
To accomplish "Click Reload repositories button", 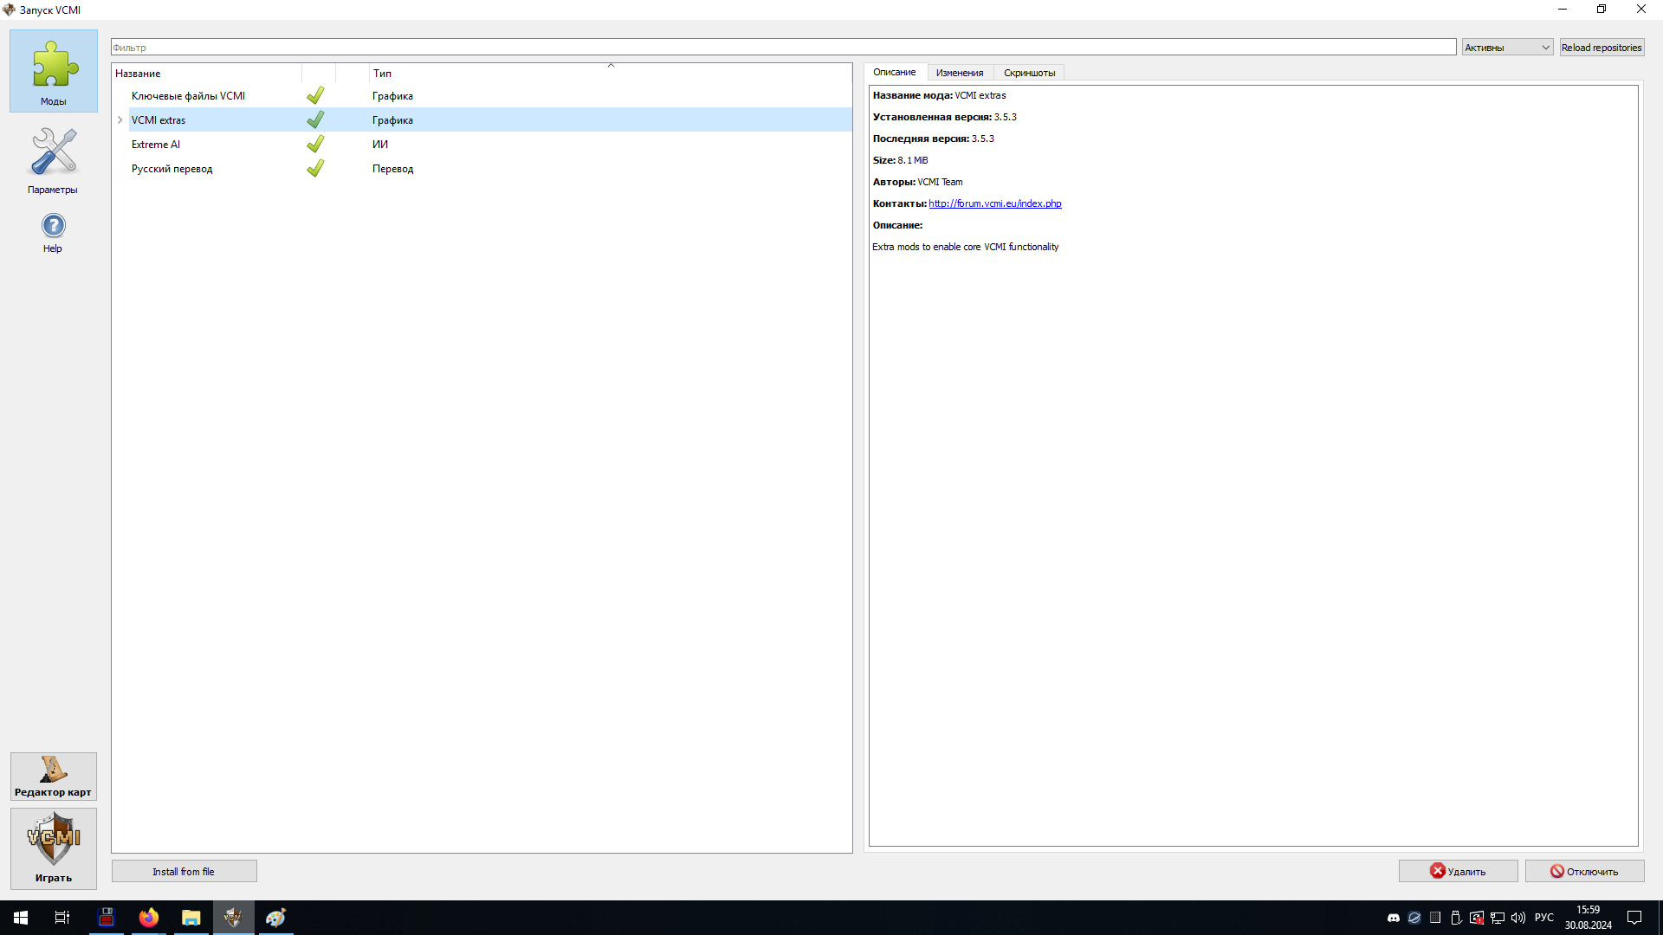I will point(1602,48).
